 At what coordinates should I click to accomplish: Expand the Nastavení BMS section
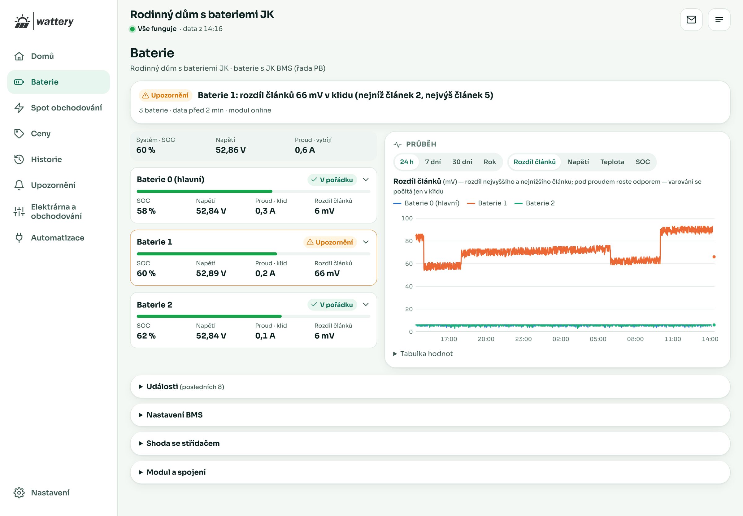(430, 415)
